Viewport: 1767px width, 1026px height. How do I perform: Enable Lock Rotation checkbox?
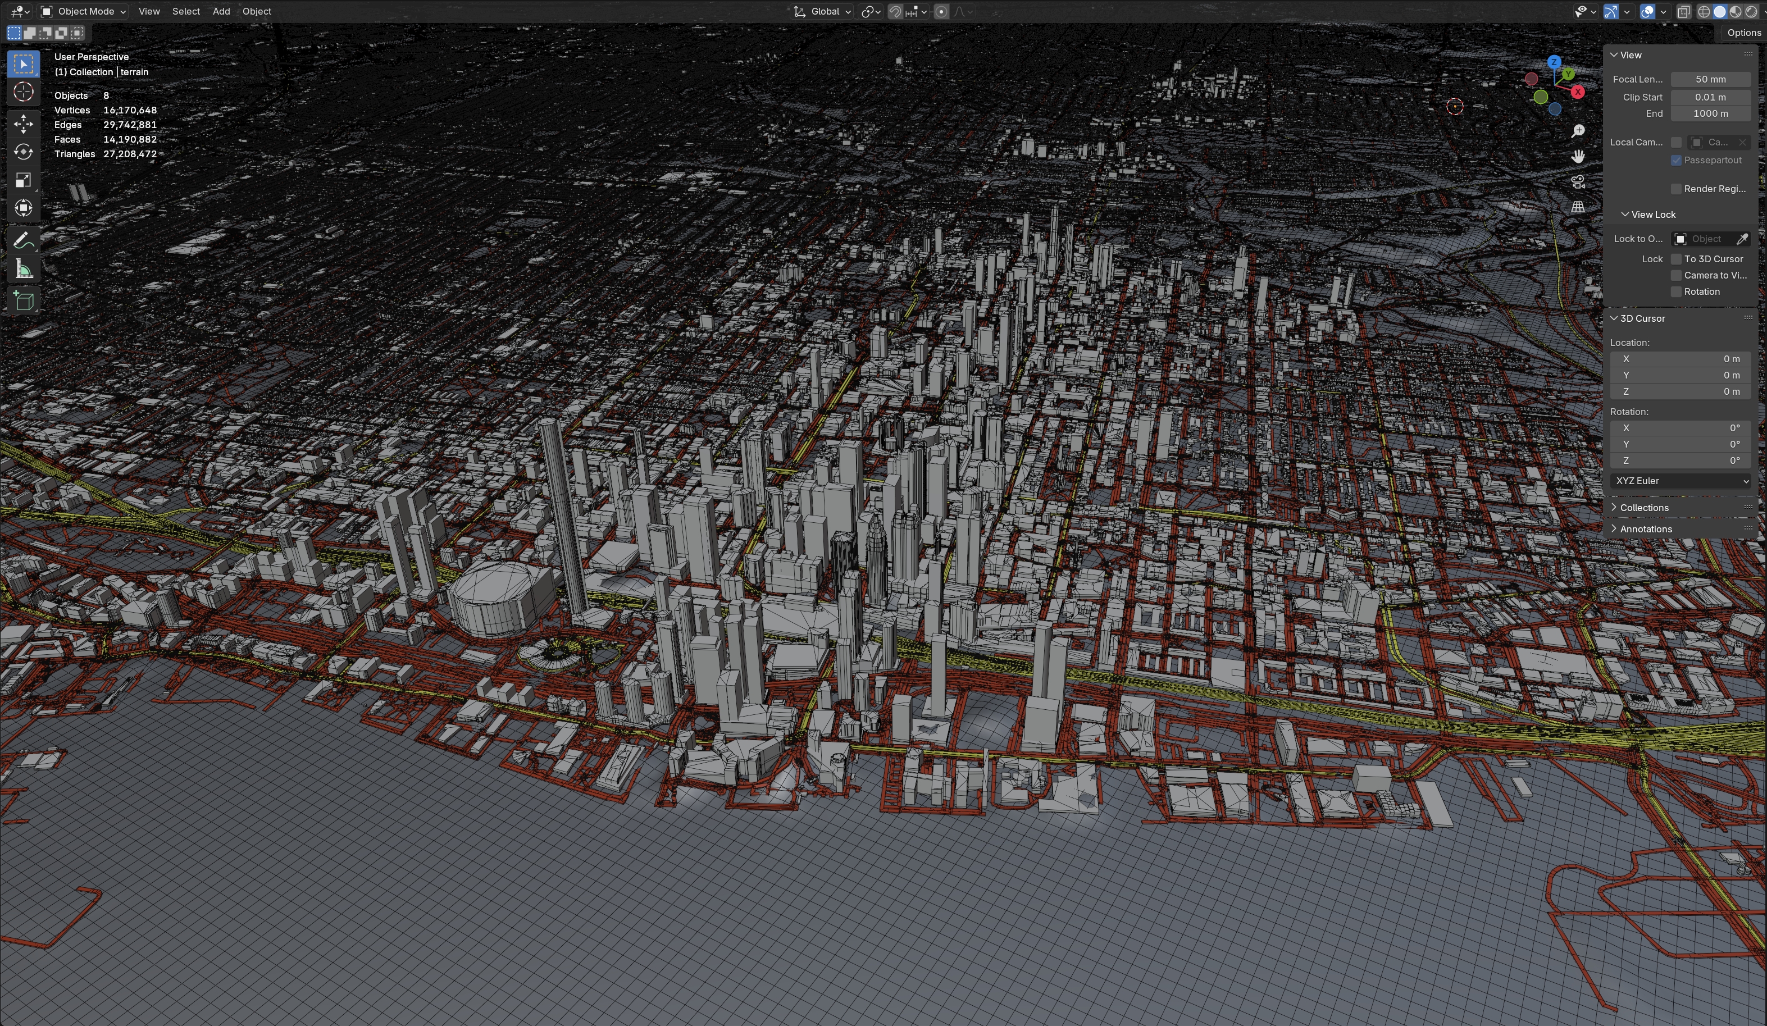(x=1676, y=292)
